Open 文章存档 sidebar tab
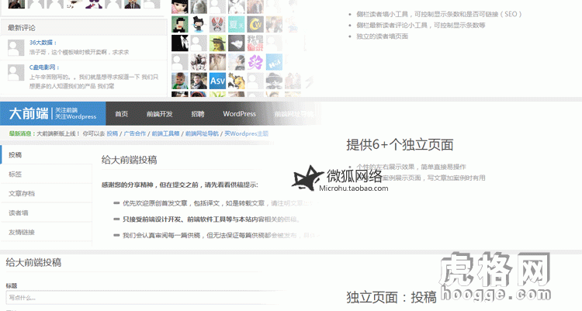Image resolution: width=582 pixels, height=311 pixels. click(x=22, y=194)
